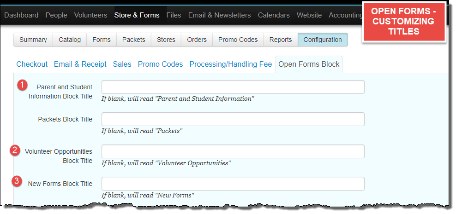Click the Volunteer Opportunities Block Title field

[x=233, y=151]
